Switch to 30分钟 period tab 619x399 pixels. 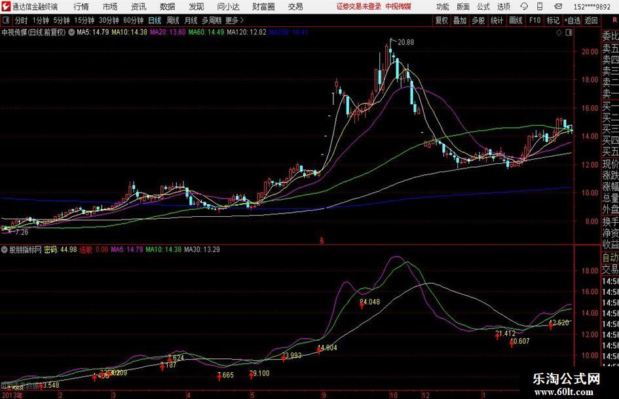point(109,20)
